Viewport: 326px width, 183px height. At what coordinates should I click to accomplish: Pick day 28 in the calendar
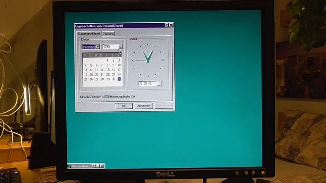[102, 79]
